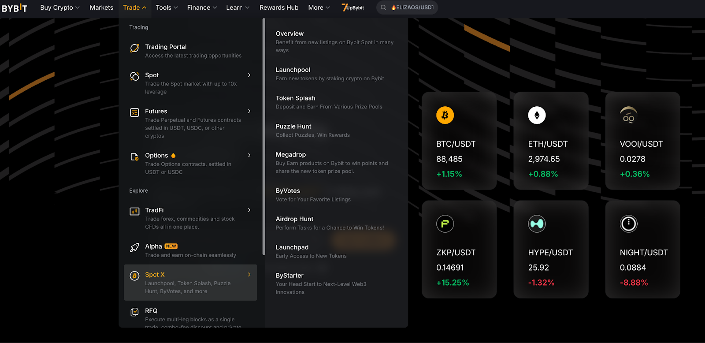Image resolution: width=705 pixels, height=343 pixels.
Task: Click the Trade menu scrollbar
Action: pyautogui.click(x=263, y=137)
